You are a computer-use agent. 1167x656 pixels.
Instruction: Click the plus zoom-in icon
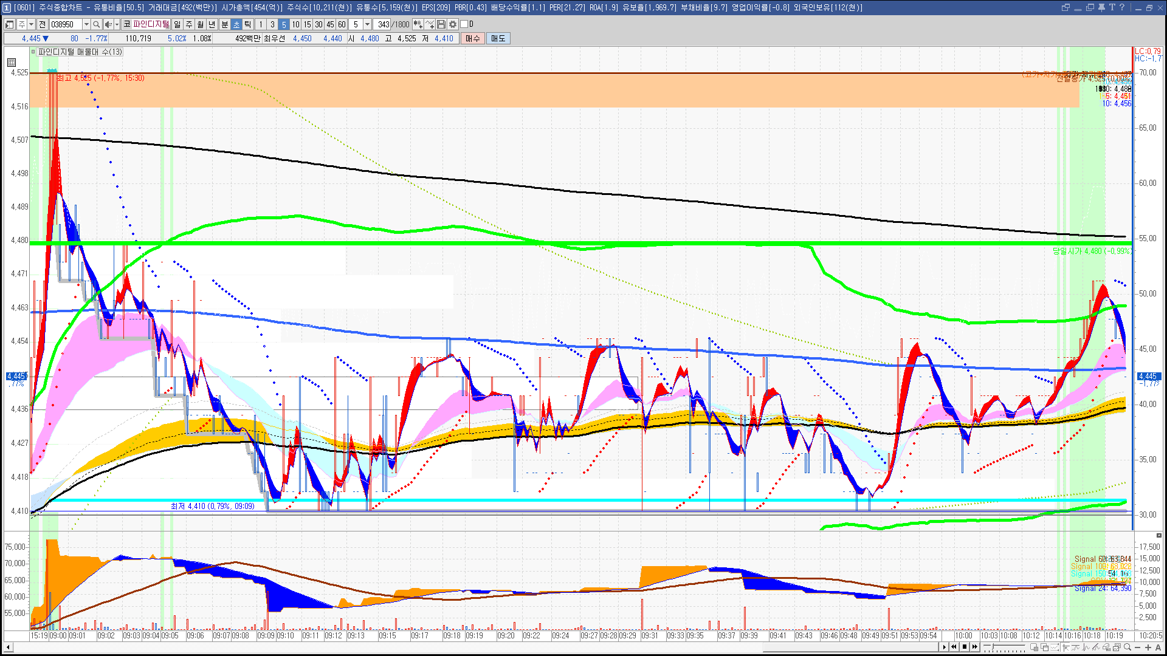point(1148,647)
